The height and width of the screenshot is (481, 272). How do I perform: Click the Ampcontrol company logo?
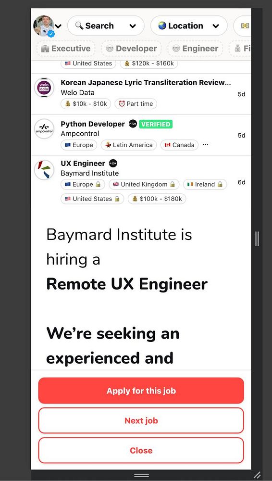[44, 129]
